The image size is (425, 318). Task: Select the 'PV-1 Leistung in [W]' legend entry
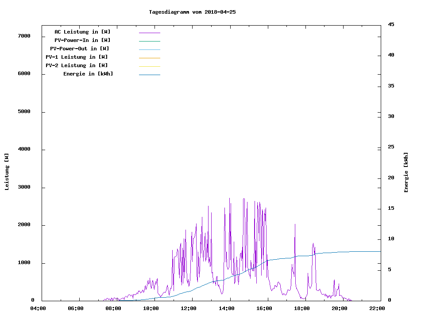click(77, 57)
